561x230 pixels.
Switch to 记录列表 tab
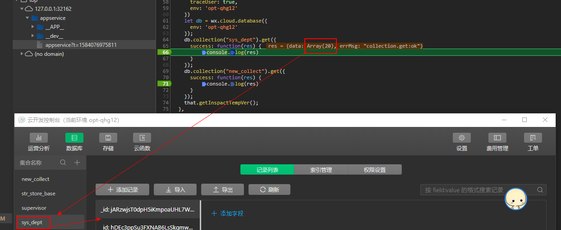click(267, 170)
